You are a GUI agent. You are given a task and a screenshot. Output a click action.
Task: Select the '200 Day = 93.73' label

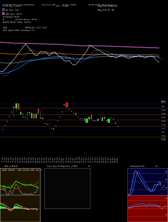13,14
